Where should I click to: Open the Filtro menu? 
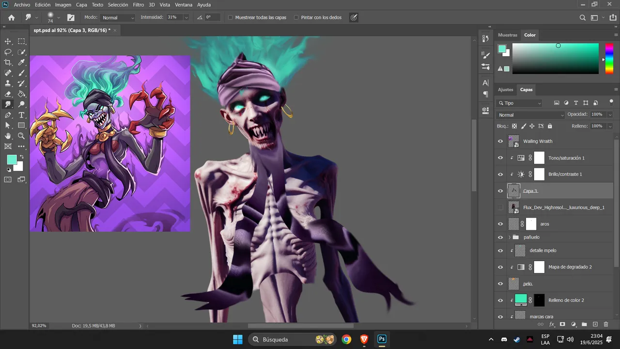click(139, 5)
